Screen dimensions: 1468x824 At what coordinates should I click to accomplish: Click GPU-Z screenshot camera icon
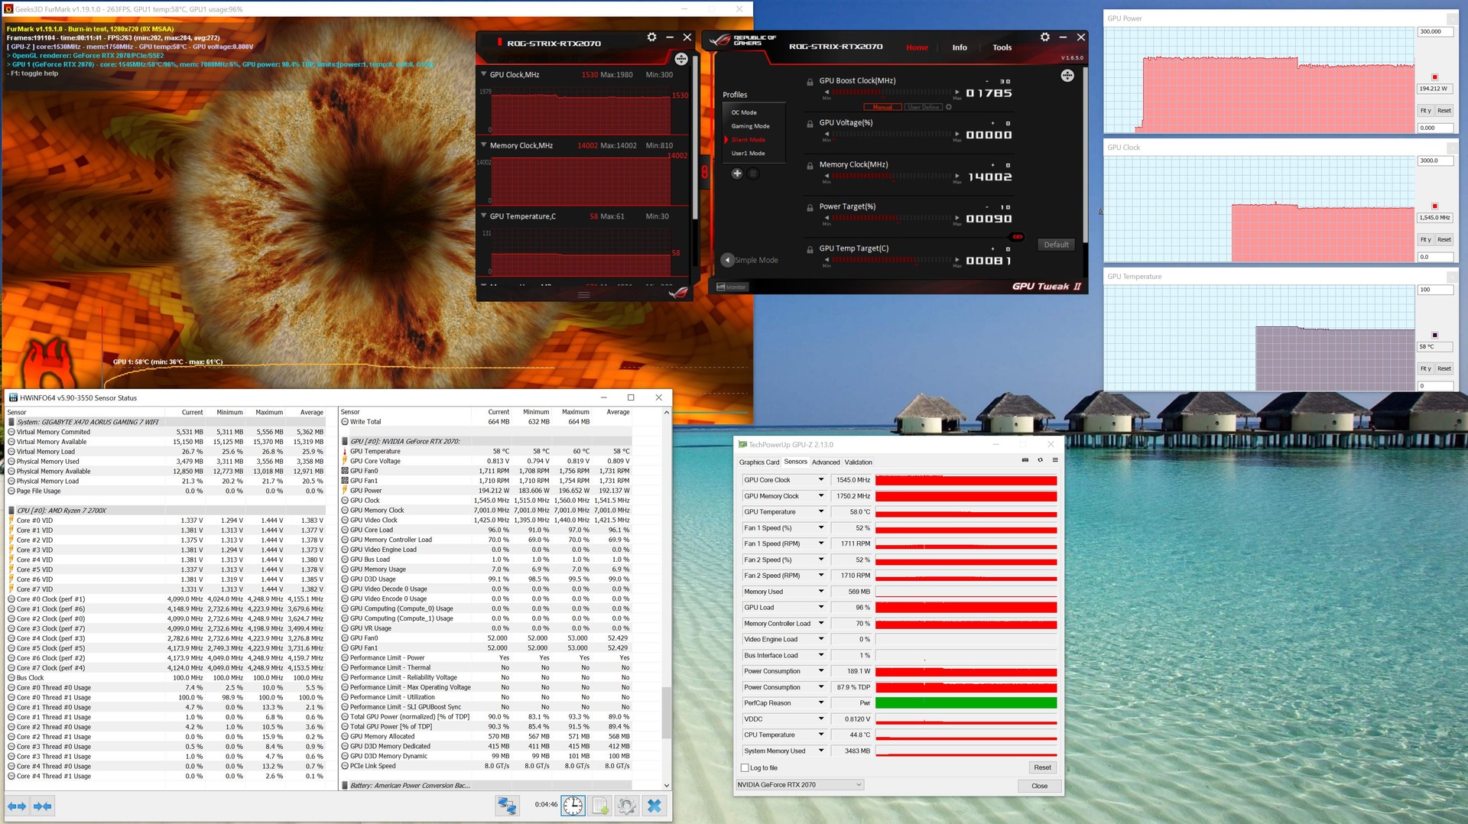tap(1025, 460)
